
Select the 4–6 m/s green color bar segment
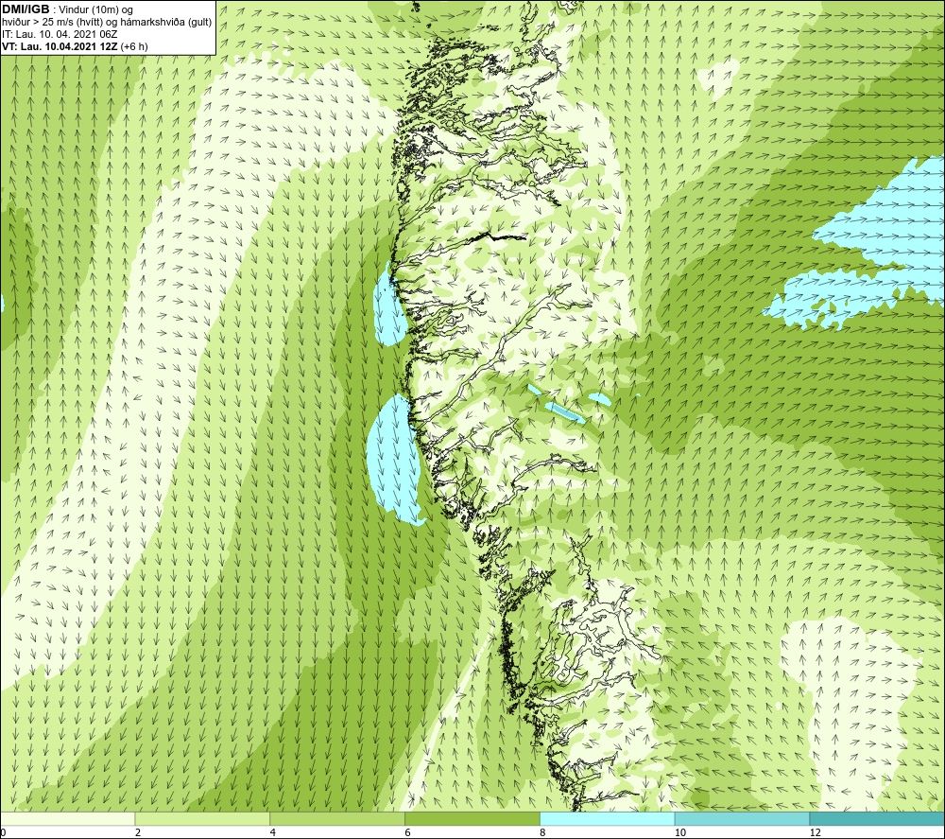337,818
